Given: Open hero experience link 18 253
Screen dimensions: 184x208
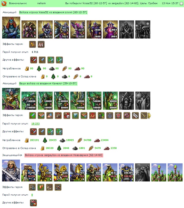Looking at the screenshot, I should click(35, 124).
